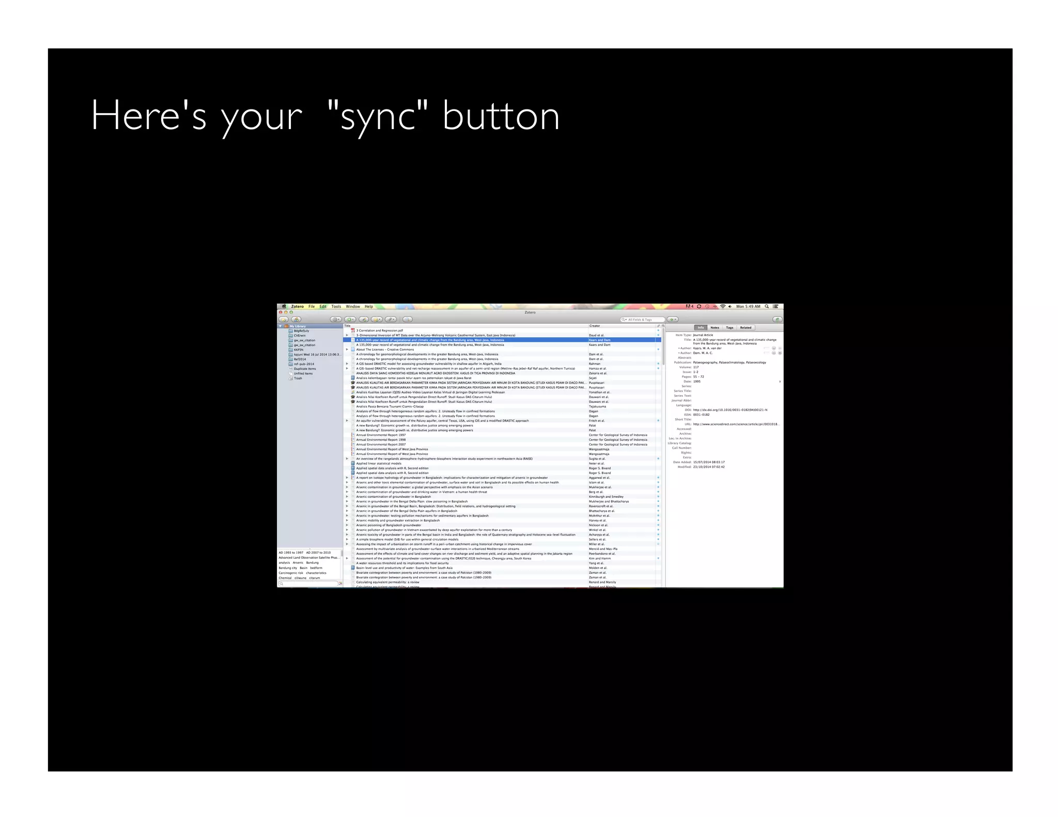The height and width of the screenshot is (817, 1058).
Task: Click the Advanced Search magnifier toolbar icon
Action: [407, 319]
